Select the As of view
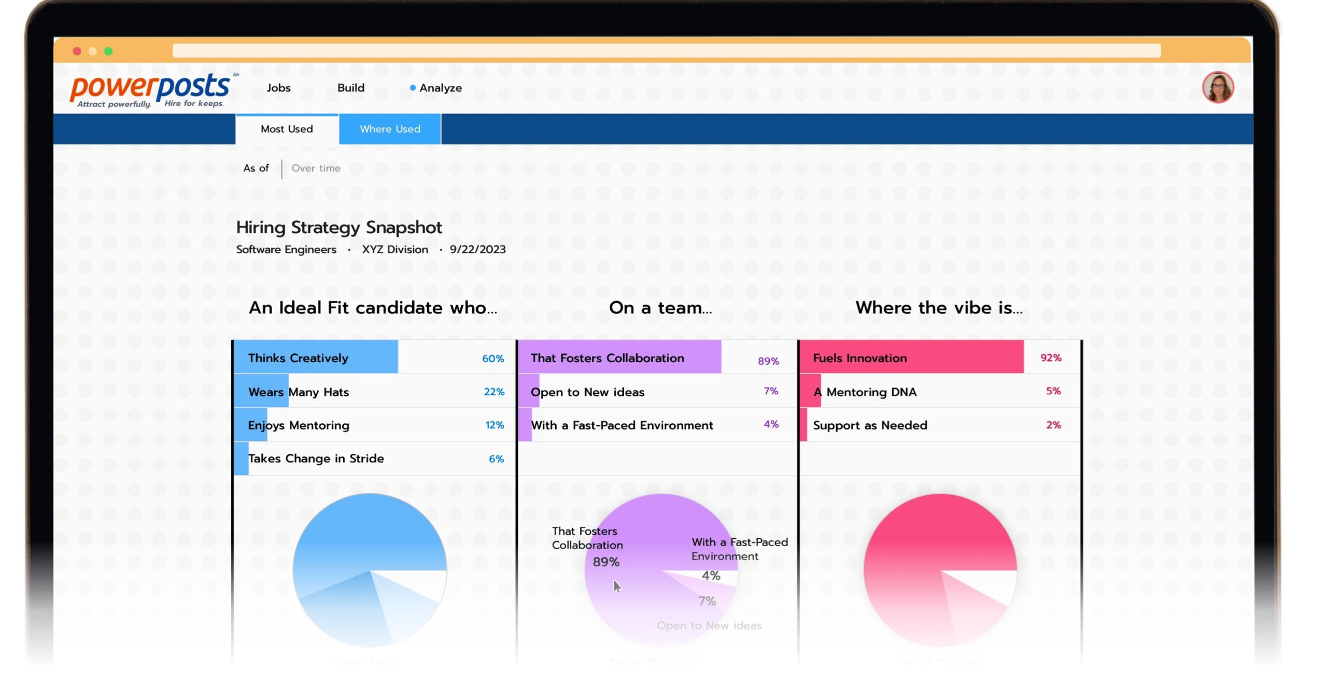Screen dimensions: 1327x687 coord(256,168)
